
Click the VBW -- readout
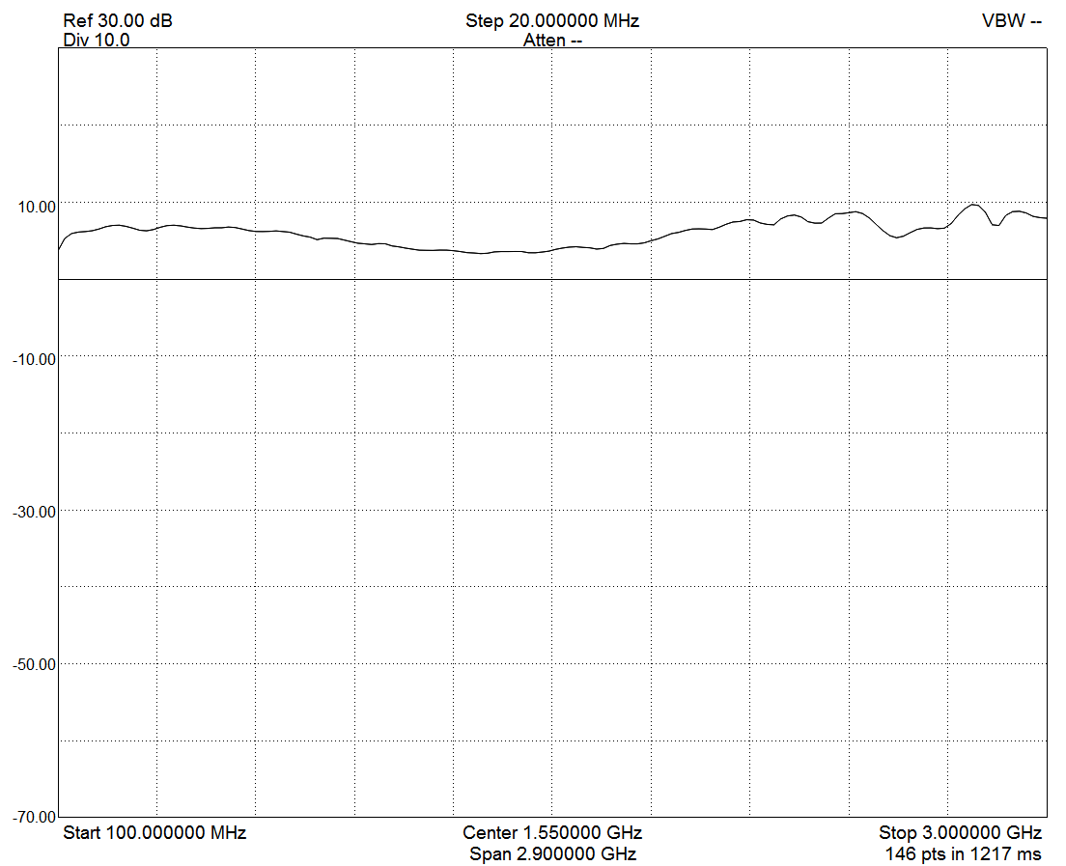(1012, 20)
